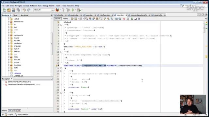Collapse the doc comment fold at line 2
The height and width of the screenshot is (117, 209).
tap(61, 25)
